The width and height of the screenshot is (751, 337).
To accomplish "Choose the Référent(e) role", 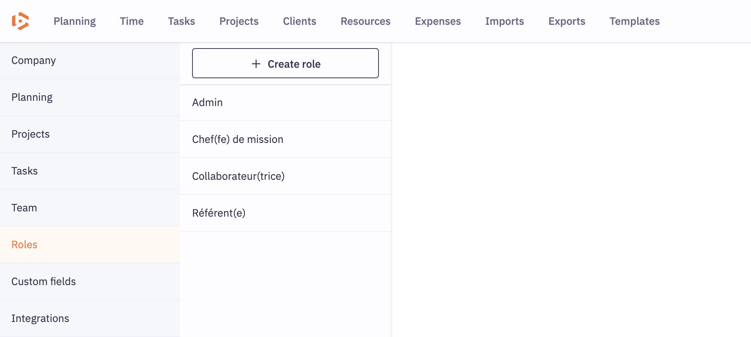I will 219,213.
